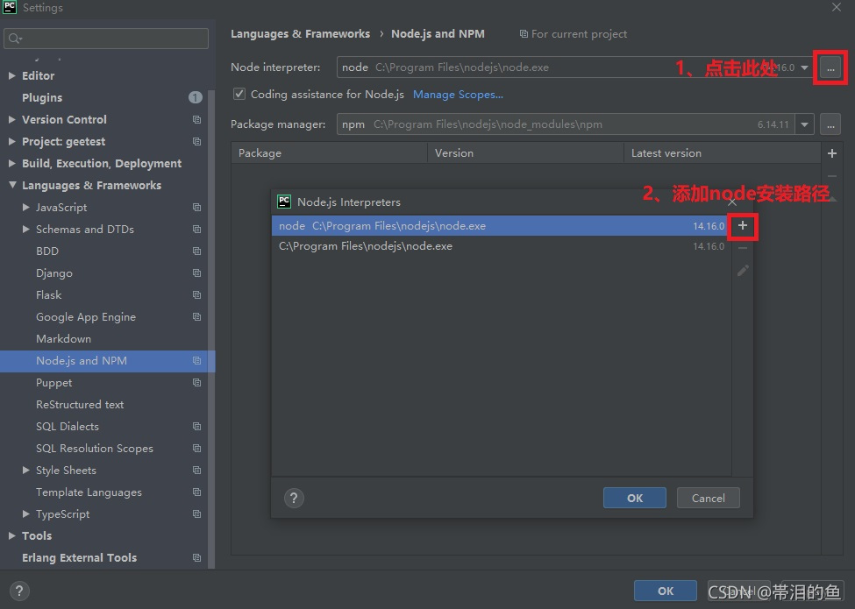Click the settings search field
This screenshot has height=609, width=855.
point(106,39)
